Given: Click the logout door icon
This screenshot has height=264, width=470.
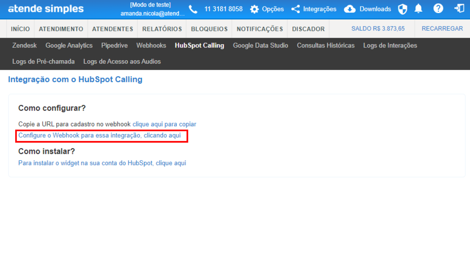Looking at the screenshot, I should (459, 9).
